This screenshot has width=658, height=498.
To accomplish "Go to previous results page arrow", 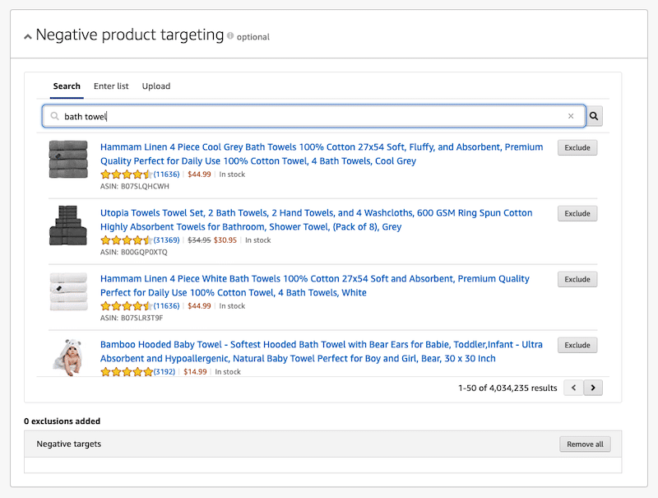I will (x=573, y=388).
